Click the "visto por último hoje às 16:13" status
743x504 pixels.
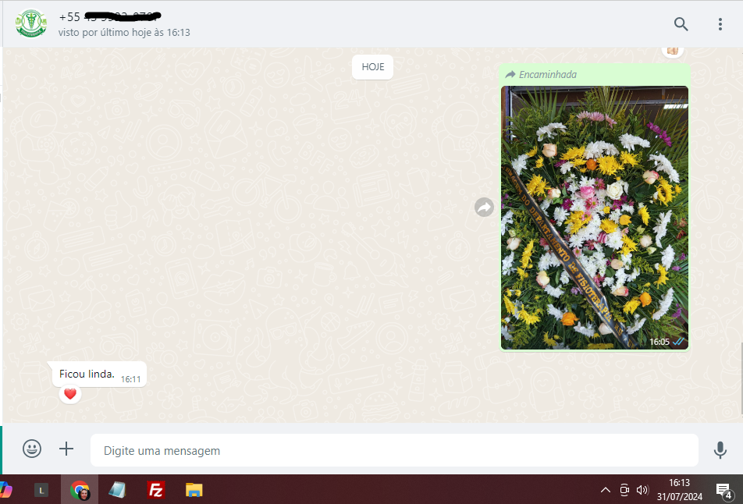click(x=124, y=32)
